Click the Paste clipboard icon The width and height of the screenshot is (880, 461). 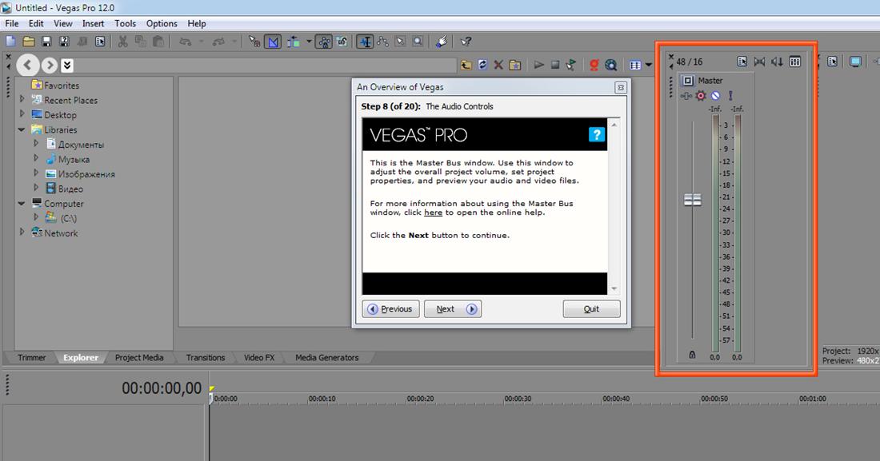coord(158,42)
